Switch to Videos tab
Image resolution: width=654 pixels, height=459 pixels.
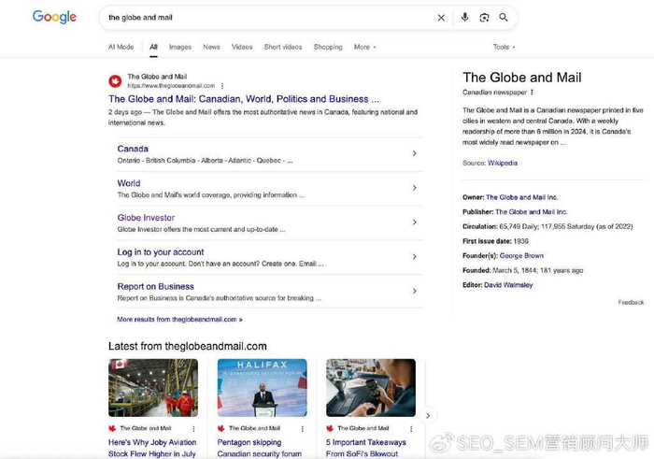coord(242,47)
